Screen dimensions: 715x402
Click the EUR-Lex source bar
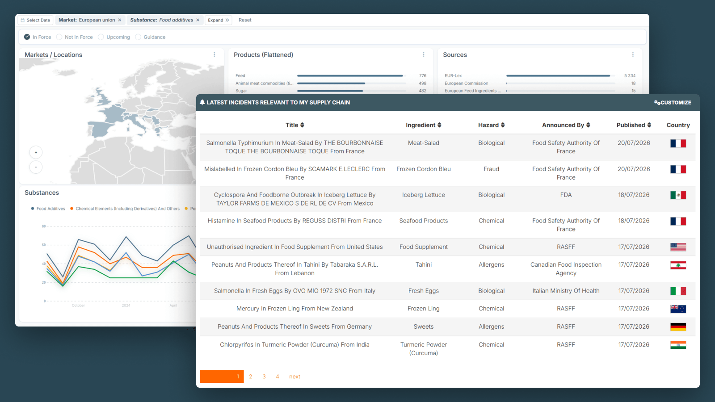(558, 76)
